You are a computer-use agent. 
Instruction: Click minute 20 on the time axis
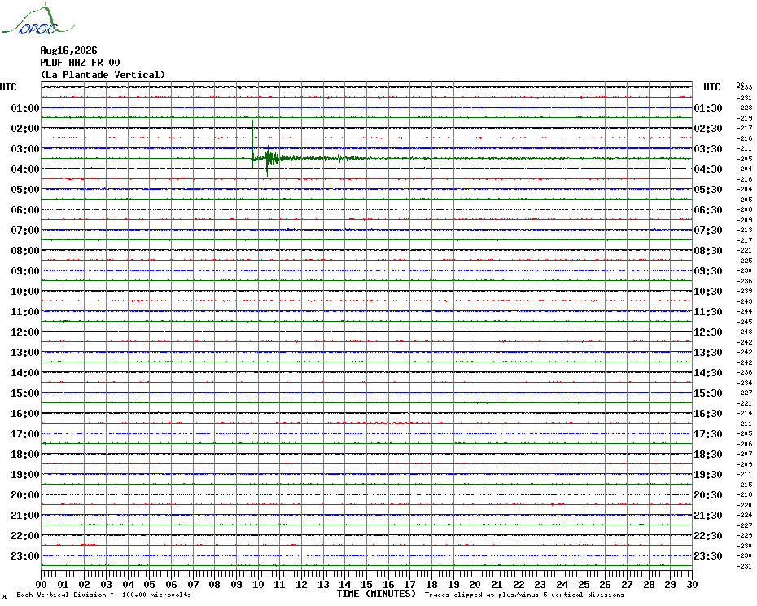coord(475,584)
